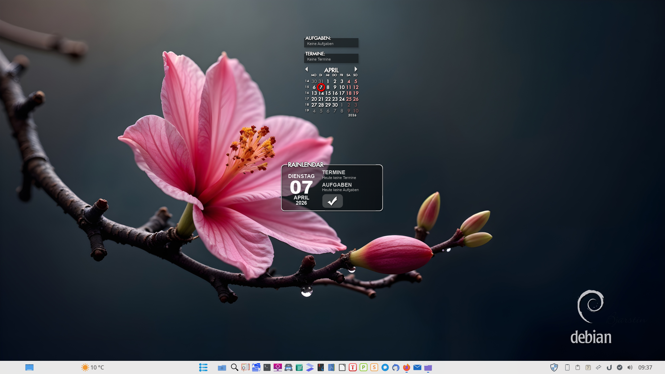Open the volume control in the system tray
This screenshot has width=665, height=374.
point(630,367)
